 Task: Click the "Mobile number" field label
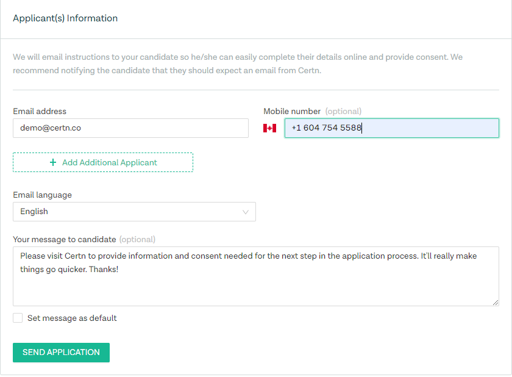point(292,111)
